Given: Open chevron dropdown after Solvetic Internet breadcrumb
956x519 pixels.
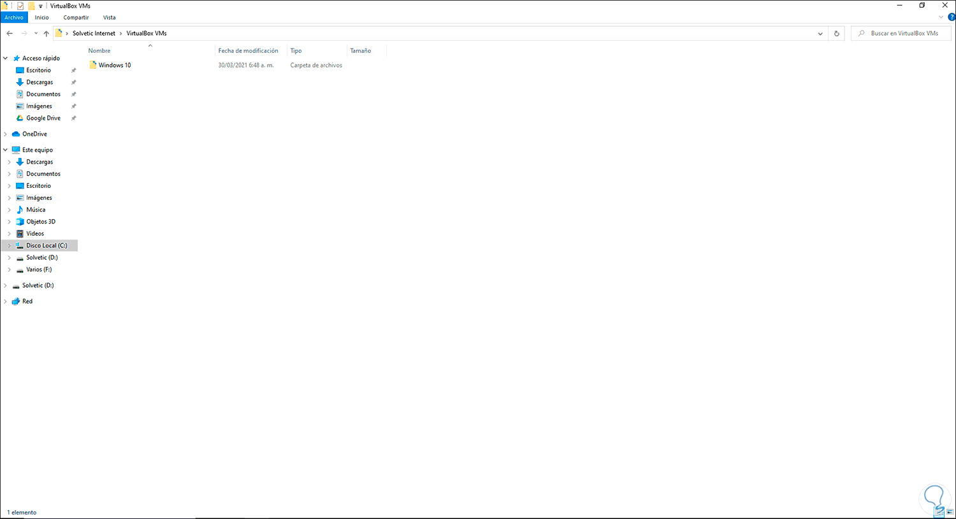Looking at the screenshot, I should 120,33.
